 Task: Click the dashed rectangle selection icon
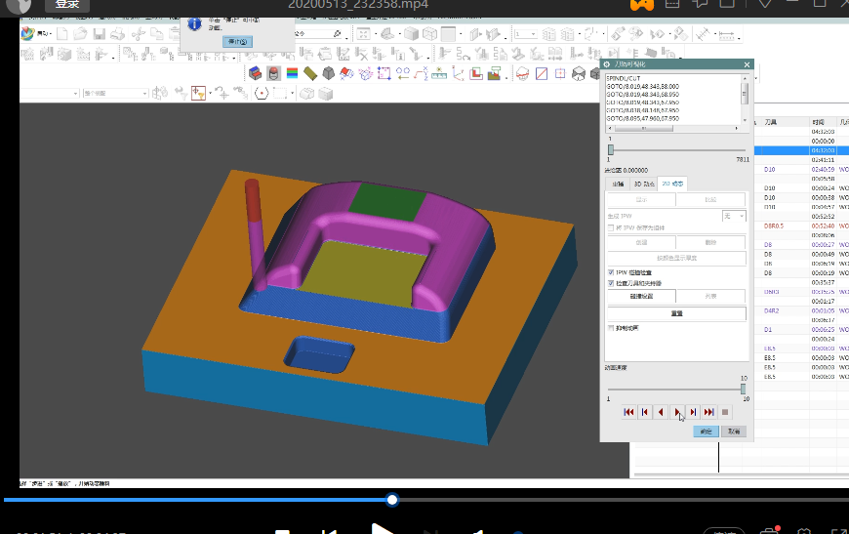tap(280, 93)
